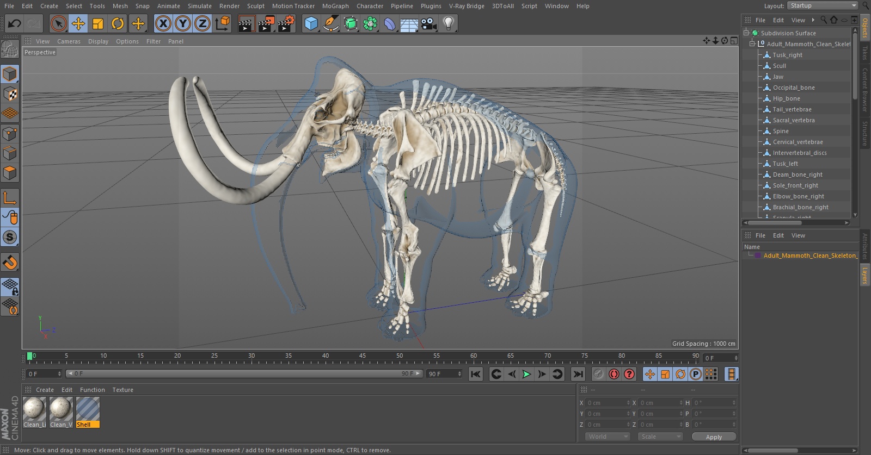
Task: Open the MoGraph menu
Action: click(x=335, y=6)
